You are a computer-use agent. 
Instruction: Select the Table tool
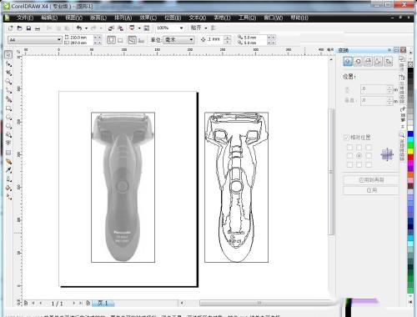coord(8,153)
